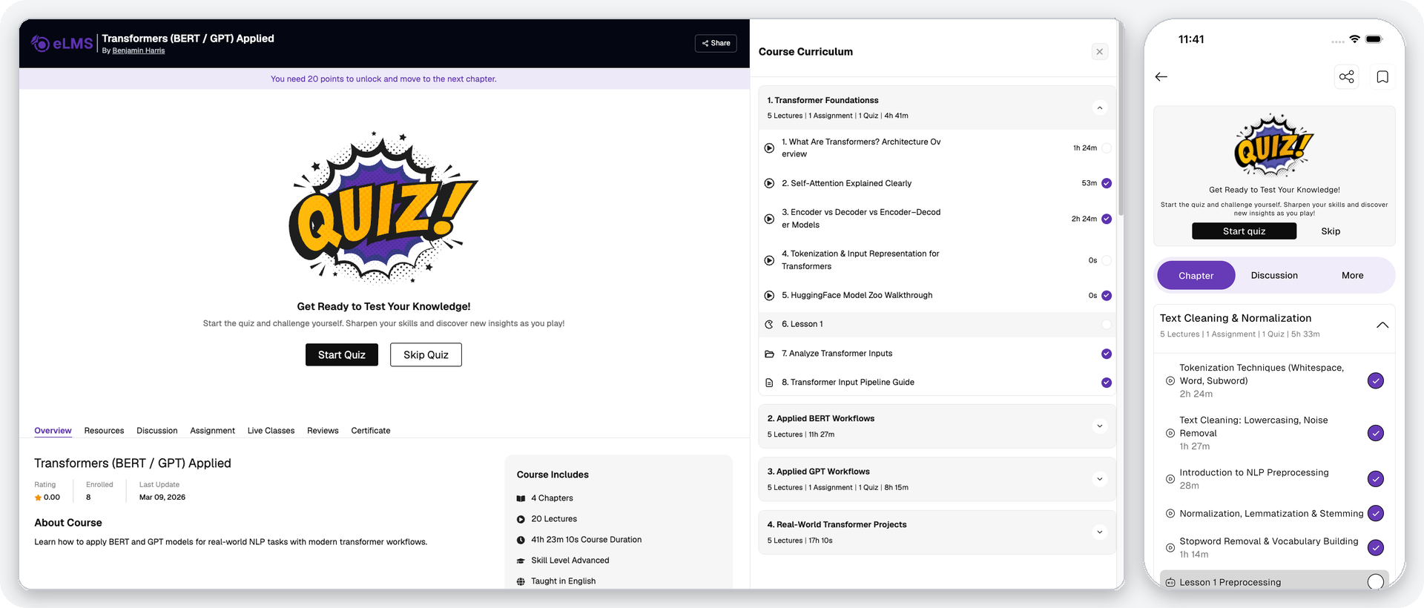
Task: Click quiz icon beside 6. Lesson 1
Action: coord(769,324)
